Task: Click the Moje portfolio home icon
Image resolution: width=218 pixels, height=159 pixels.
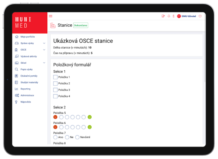Action: coord(17,37)
